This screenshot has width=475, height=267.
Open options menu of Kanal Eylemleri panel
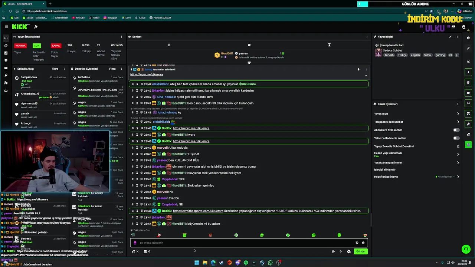pyautogui.click(x=457, y=104)
